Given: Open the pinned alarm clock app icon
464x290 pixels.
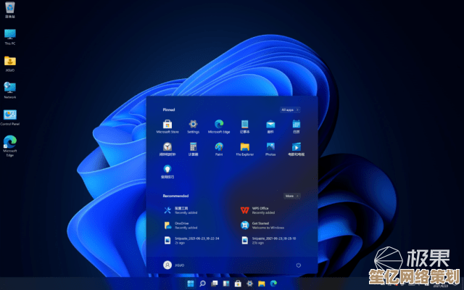Looking at the screenshot, I should (167, 147).
